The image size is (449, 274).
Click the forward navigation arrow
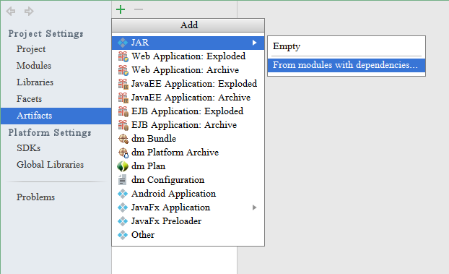pos(29,11)
